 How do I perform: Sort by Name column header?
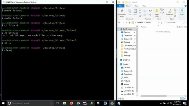click(143, 27)
